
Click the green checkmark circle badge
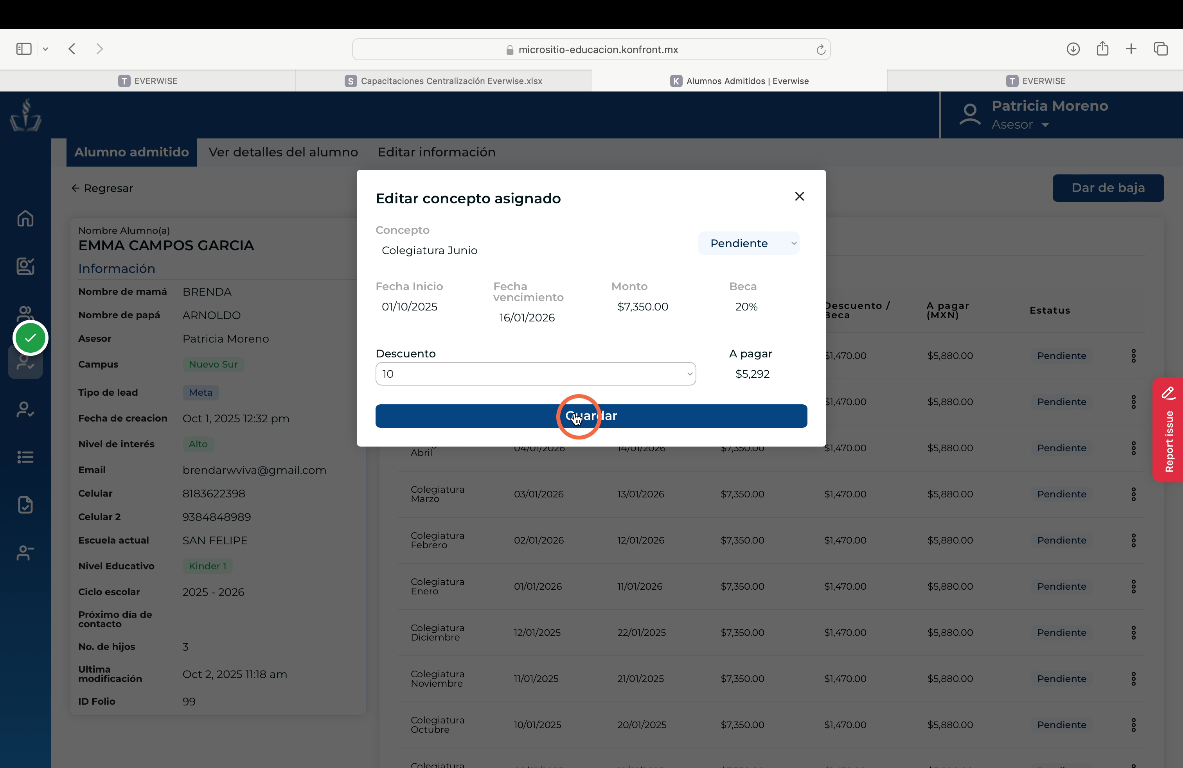(x=31, y=338)
